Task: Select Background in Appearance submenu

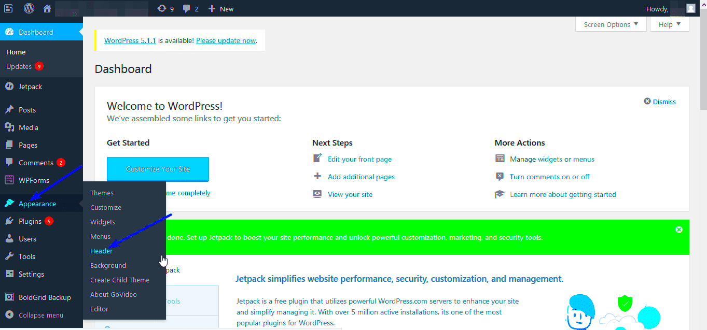Action: point(108,265)
